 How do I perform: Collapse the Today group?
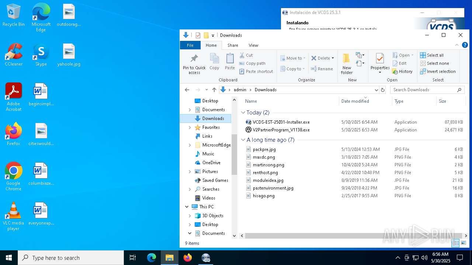point(243,113)
